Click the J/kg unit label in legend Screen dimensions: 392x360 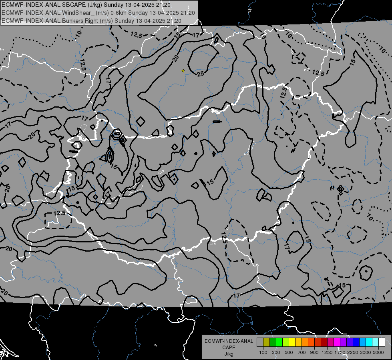(x=229, y=354)
